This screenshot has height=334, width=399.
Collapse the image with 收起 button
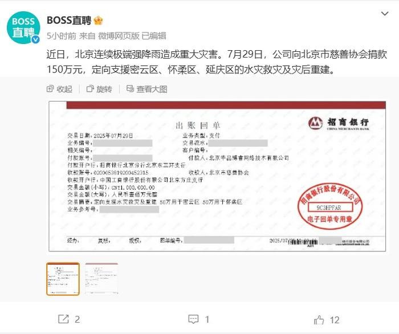(x=59, y=89)
